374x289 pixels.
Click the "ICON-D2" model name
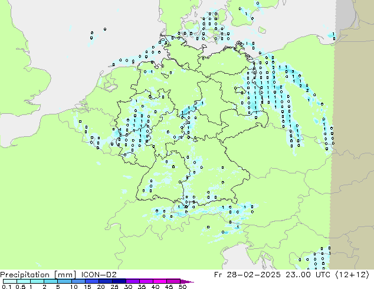pyautogui.click(x=99, y=275)
